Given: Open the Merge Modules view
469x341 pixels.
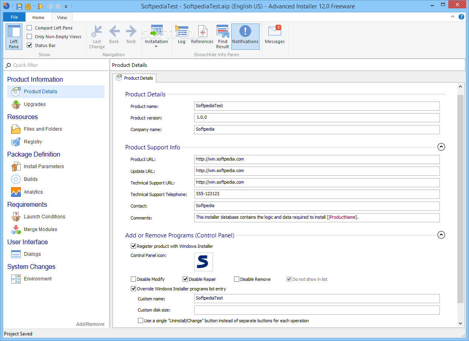Looking at the screenshot, I should coord(40,229).
